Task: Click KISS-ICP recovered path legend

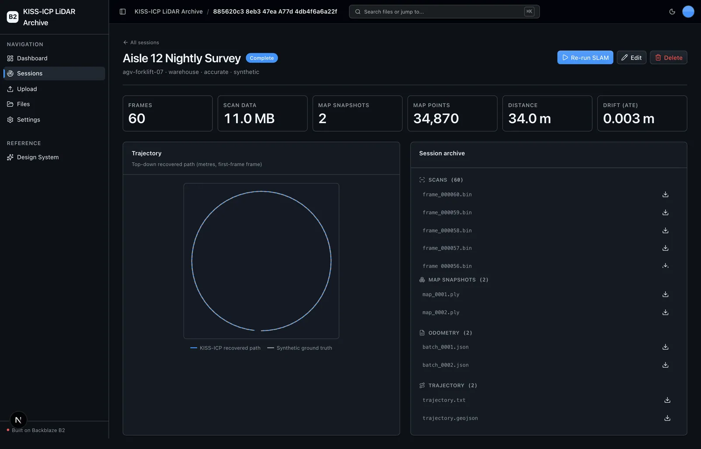Action: [225, 348]
